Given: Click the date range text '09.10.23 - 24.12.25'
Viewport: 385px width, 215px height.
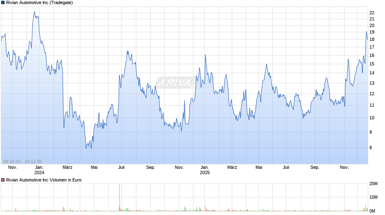Looking at the screenshot, I should (x=23, y=161).
